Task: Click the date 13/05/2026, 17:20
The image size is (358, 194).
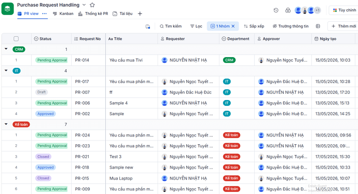Action: tap(333, 92)
